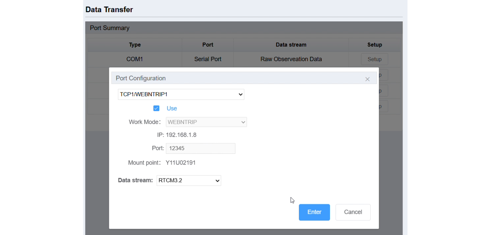
Task: Open the Work Mode WEBNTRIP dropdown
Action: coord(206,122)
